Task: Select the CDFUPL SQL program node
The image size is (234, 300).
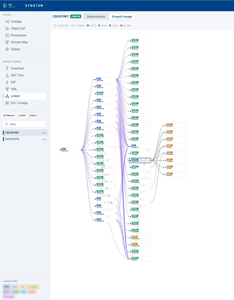Action: [x=140, y=167]
